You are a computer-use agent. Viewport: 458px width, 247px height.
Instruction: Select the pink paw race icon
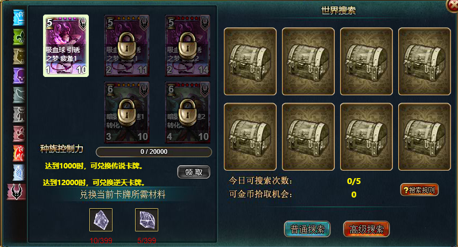19,133
